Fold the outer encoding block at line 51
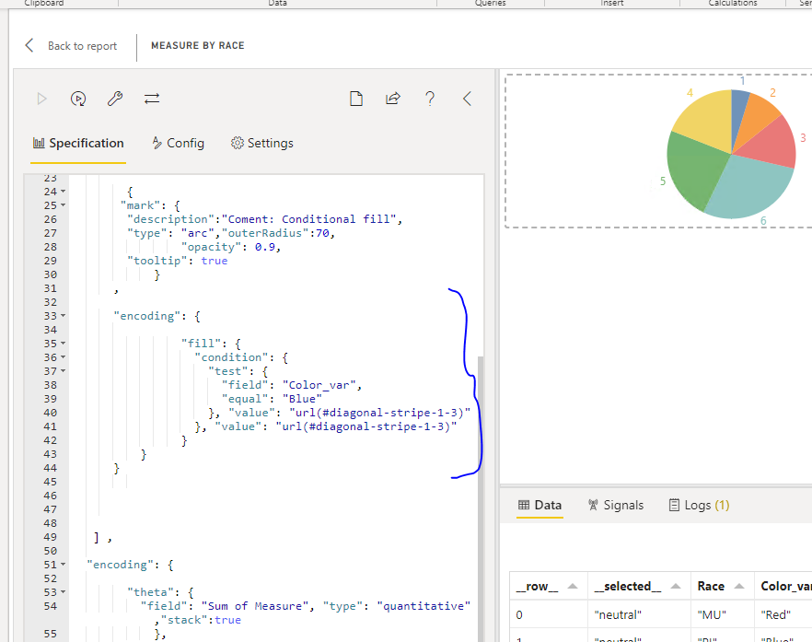 64,565
